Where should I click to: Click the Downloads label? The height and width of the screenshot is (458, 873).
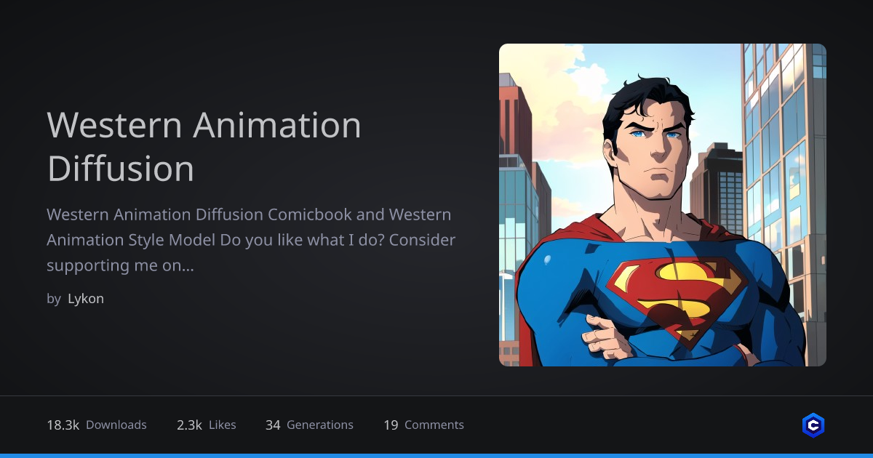point(116,425)
